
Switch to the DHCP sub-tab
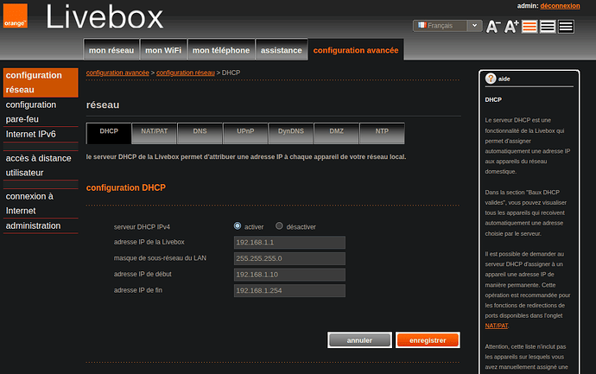[109, 133]
